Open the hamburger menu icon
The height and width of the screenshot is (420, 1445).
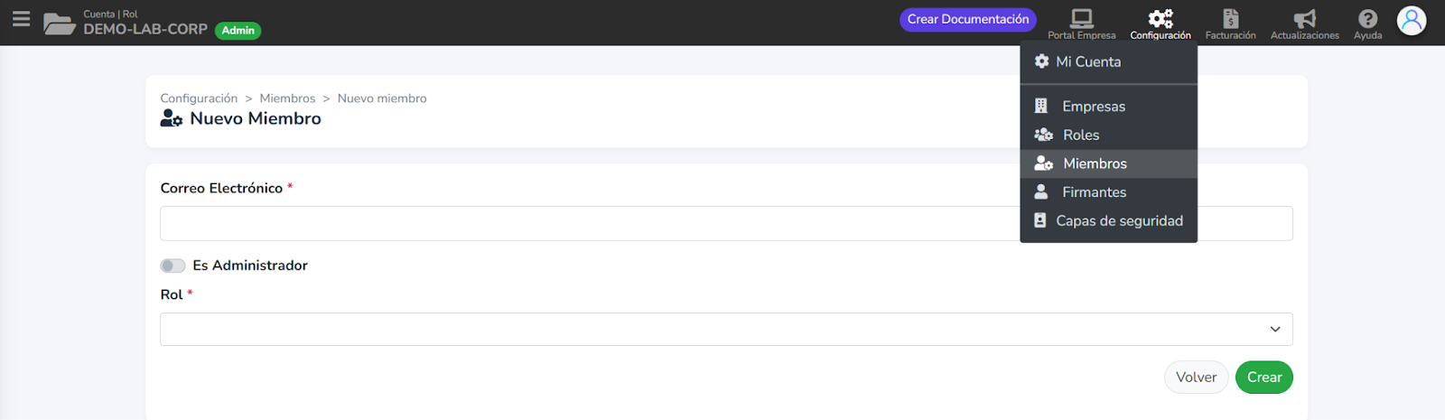[x=21, y=19]
